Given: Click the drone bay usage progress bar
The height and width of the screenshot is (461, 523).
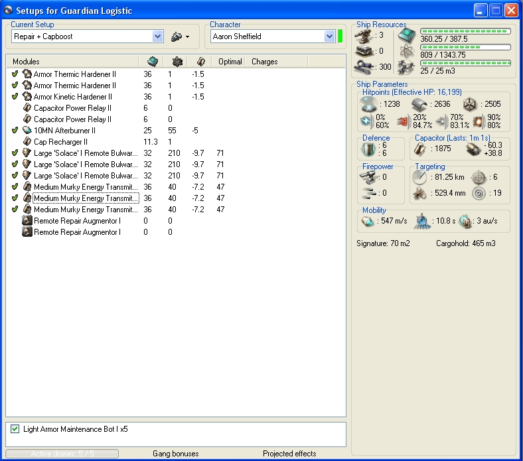Looking at the screenshot, I should point(466,63).
